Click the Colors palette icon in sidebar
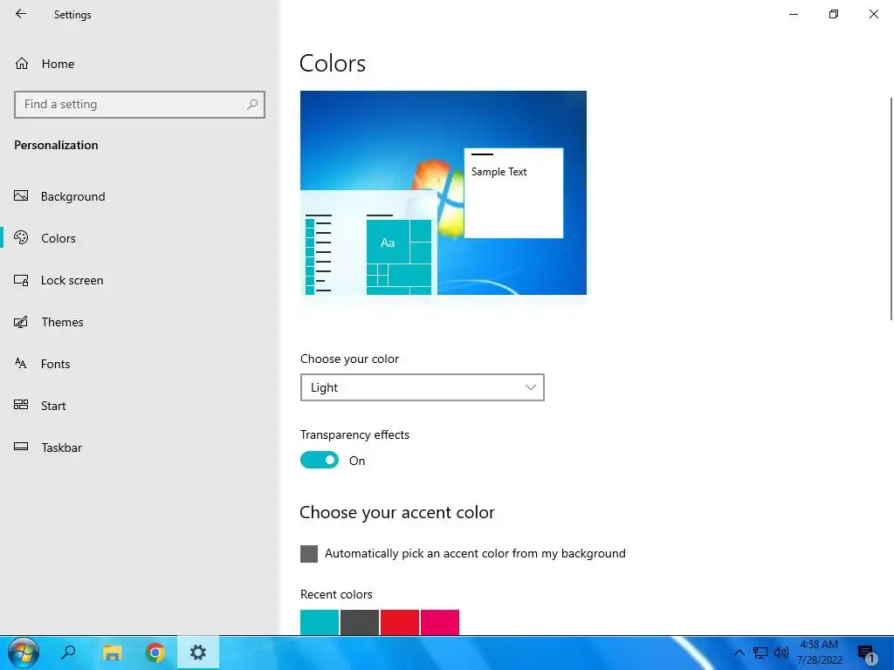Screen dimensions: 894x670 (21, 237)
